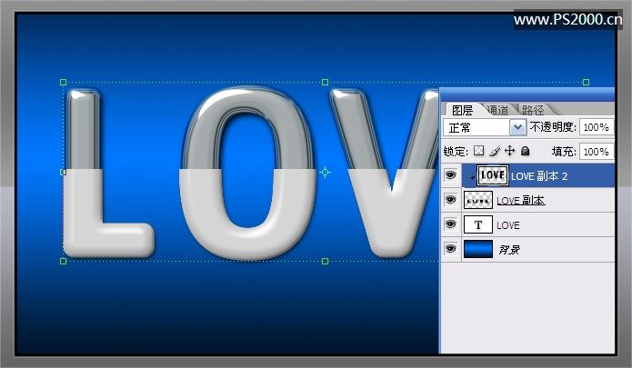Click the bottom-left transform handle
The width and height of the screenshot is (632, 368).
coord(64,262)
